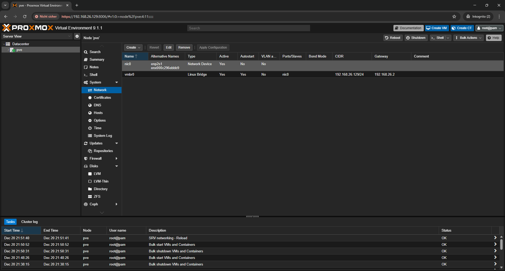Open the DNS configuration page
Image resolution: width=505 pixels, height=271 pixels.
point(97,105)
